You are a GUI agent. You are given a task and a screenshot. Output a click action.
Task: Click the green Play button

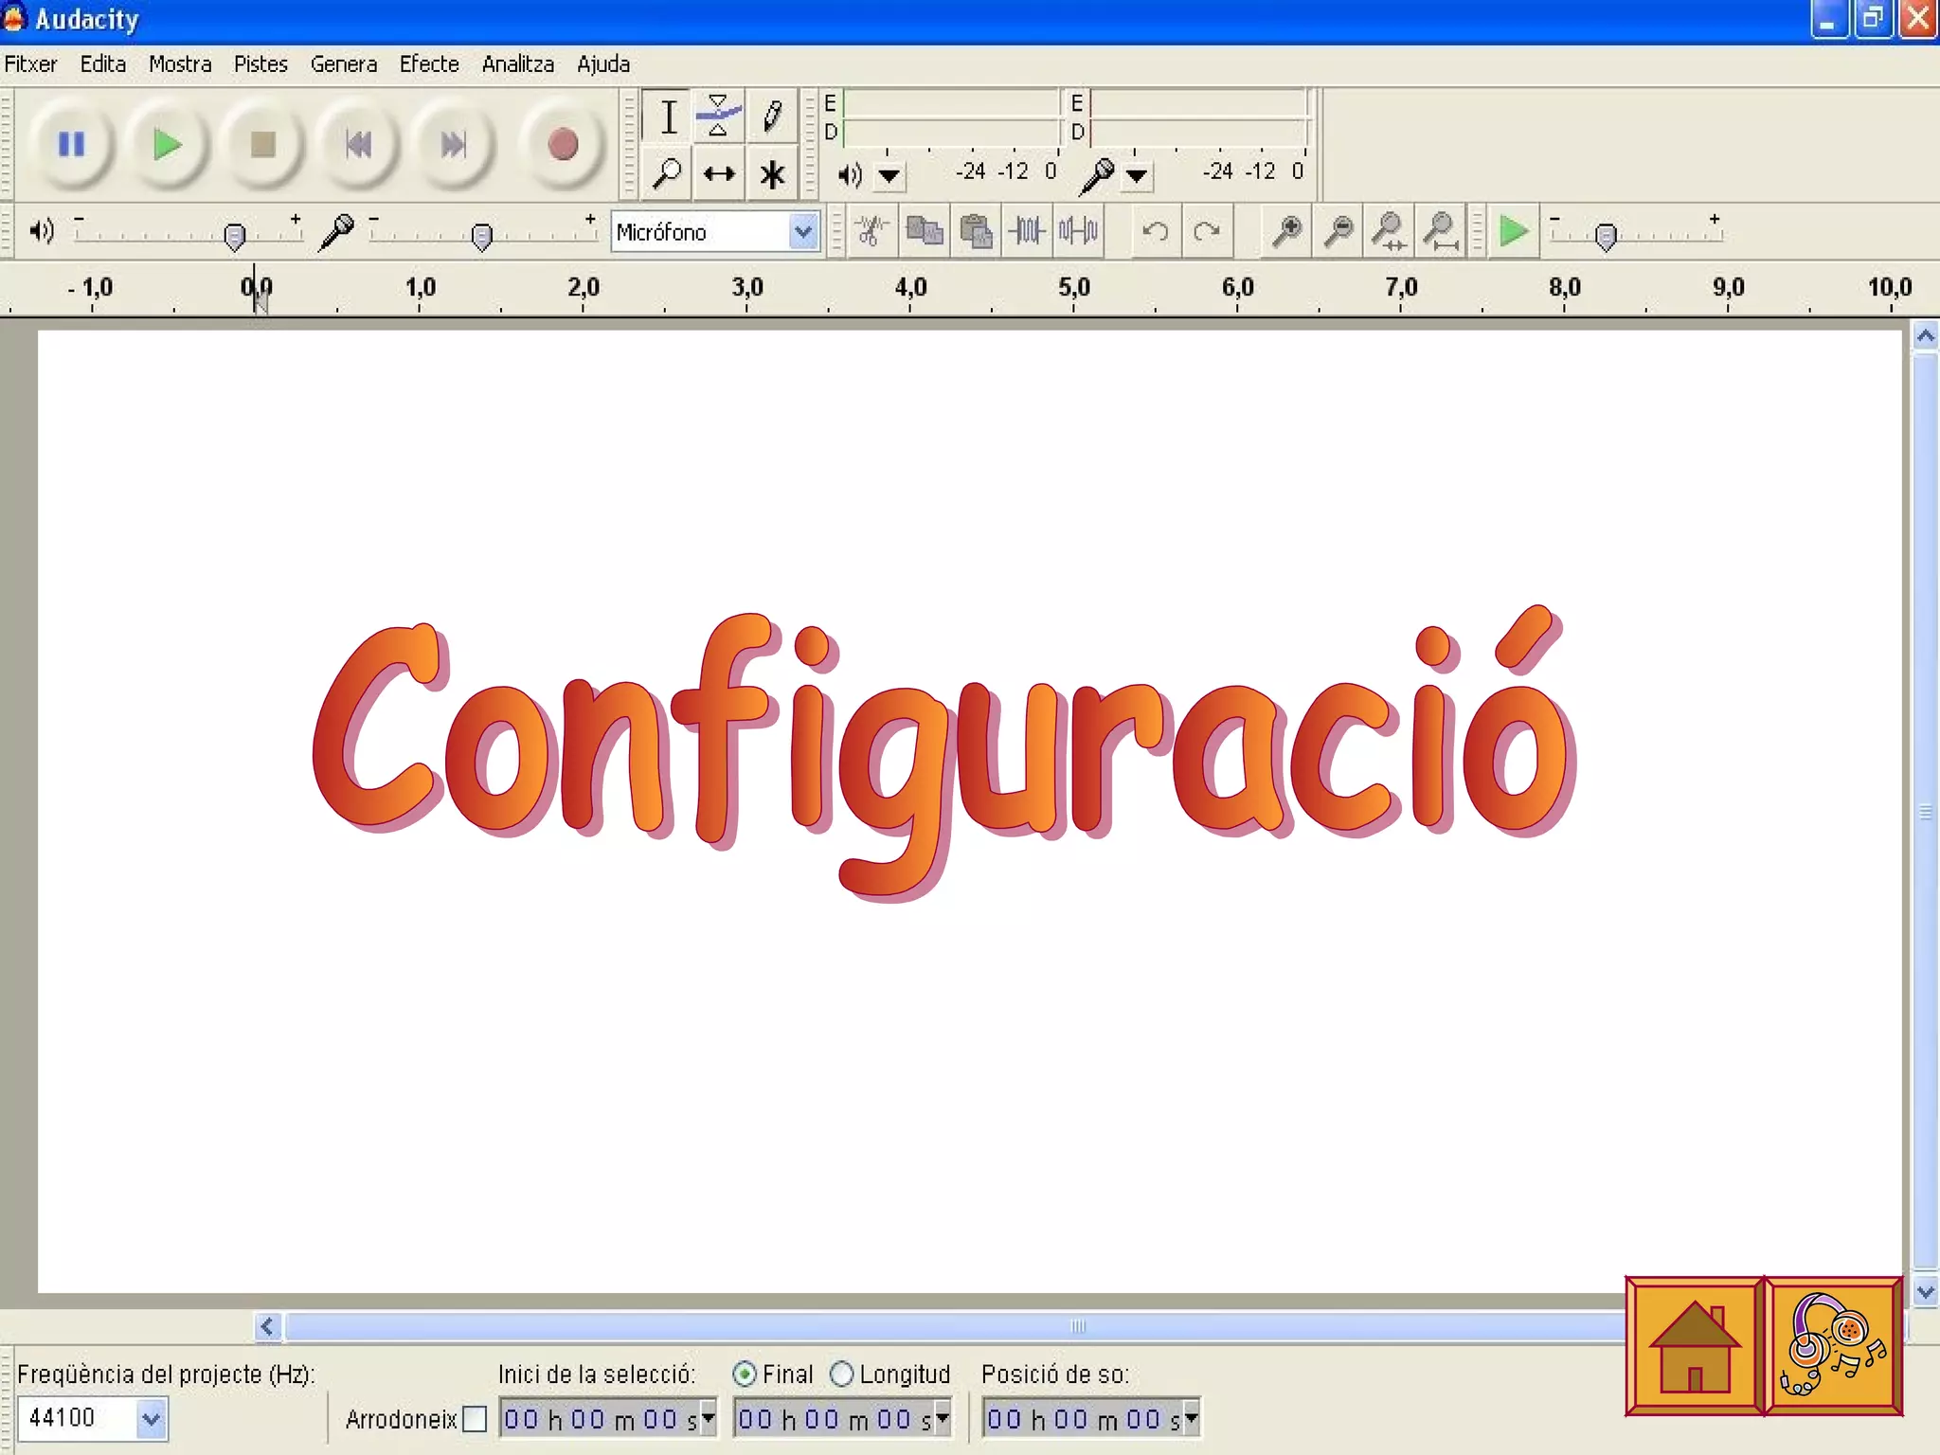pos(168,145)
